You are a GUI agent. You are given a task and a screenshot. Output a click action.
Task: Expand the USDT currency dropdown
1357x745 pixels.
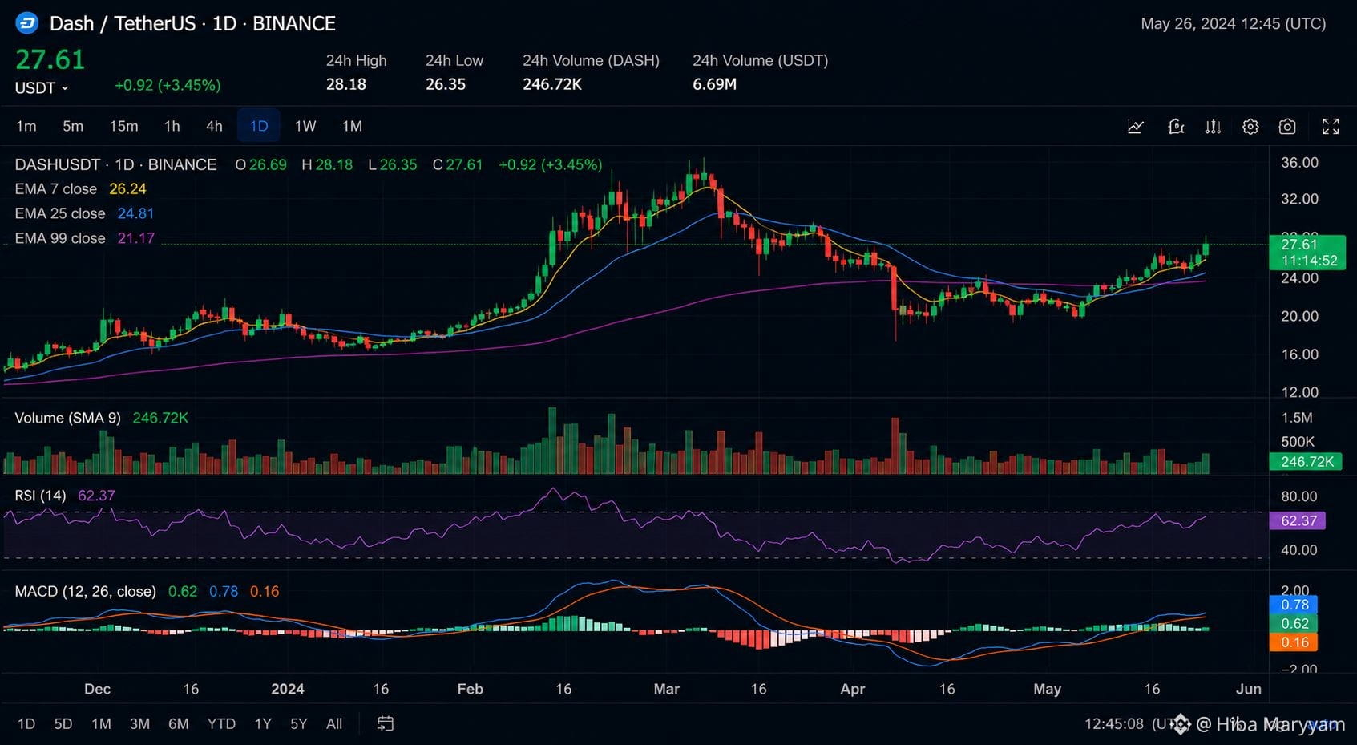[x=42, y=88]
